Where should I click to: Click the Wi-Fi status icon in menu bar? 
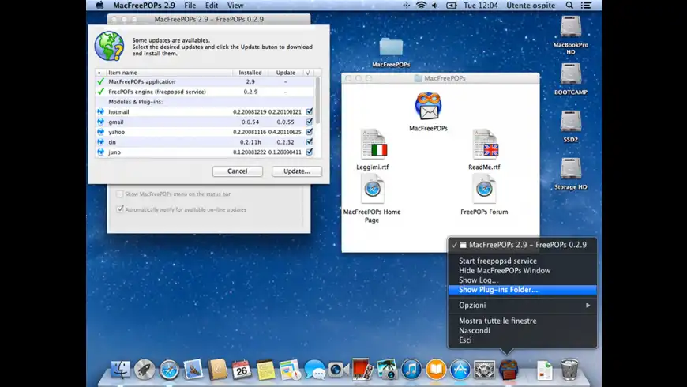(x=421, y=6)
